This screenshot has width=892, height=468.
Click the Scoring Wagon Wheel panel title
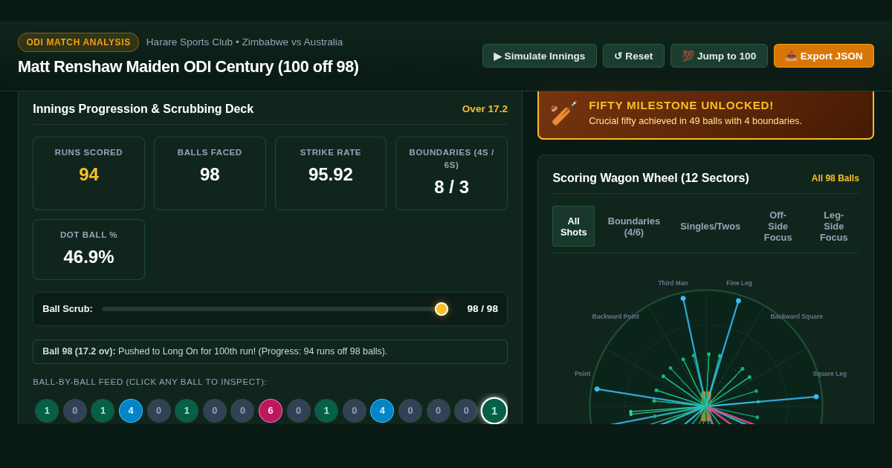[650, 178]
